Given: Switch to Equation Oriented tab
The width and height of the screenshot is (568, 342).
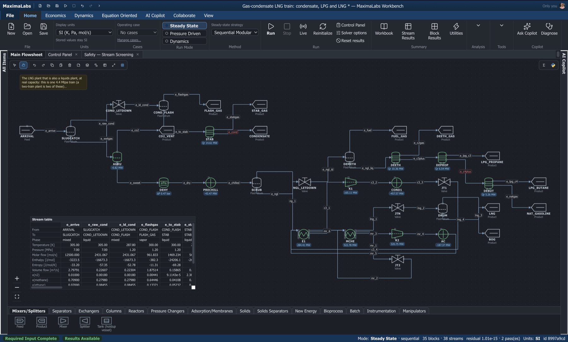Looking at the screenshot, I should click(x=119, y=15).
